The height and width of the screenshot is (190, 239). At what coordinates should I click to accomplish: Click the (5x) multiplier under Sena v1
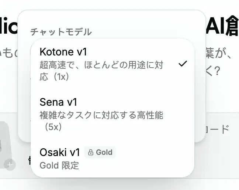point(53,128)
